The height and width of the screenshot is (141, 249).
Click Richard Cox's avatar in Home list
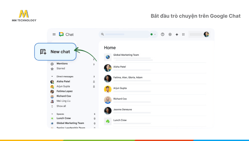click(x=108, y=100)
